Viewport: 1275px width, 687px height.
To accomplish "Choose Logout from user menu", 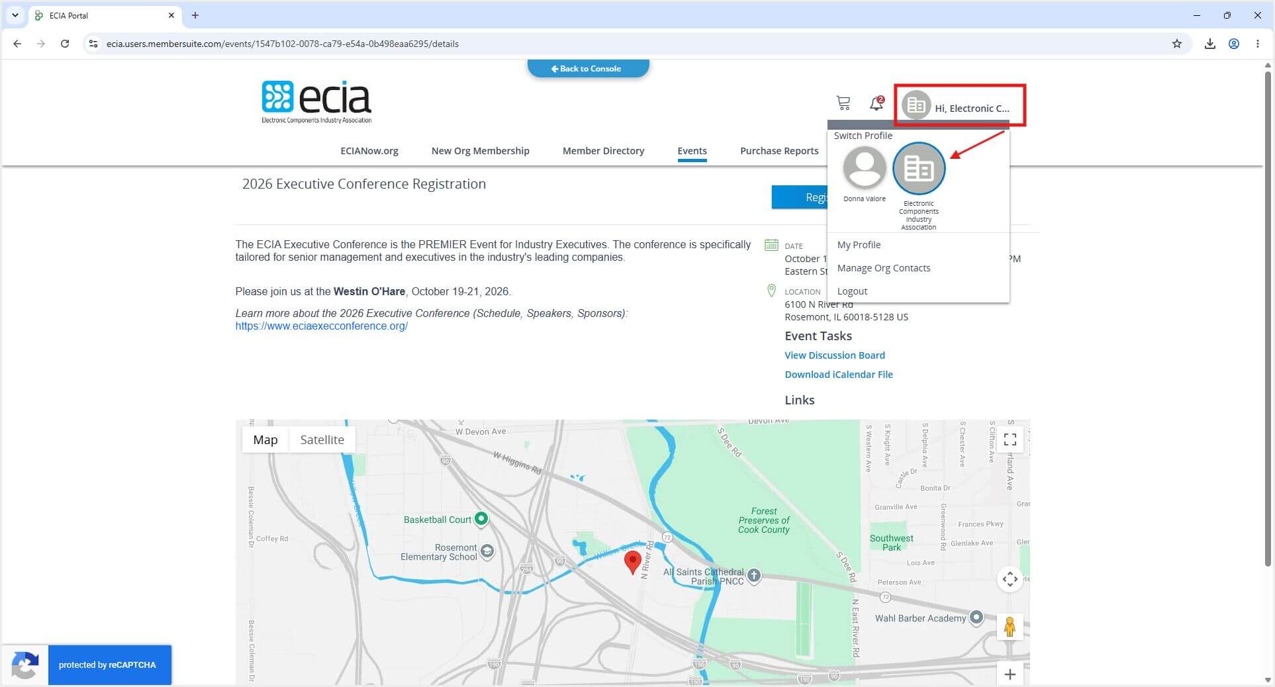I will [x=852, y=291].
